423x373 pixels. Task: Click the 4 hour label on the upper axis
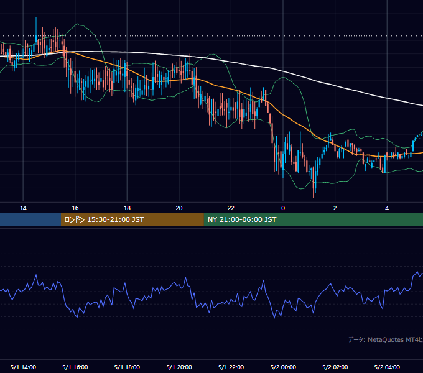coord(387,208)
